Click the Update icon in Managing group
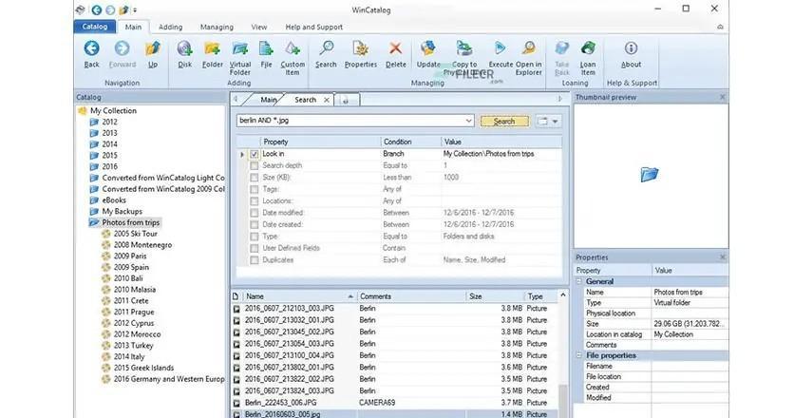This screenshot has height=418, width=794. (x=428, y=48)
